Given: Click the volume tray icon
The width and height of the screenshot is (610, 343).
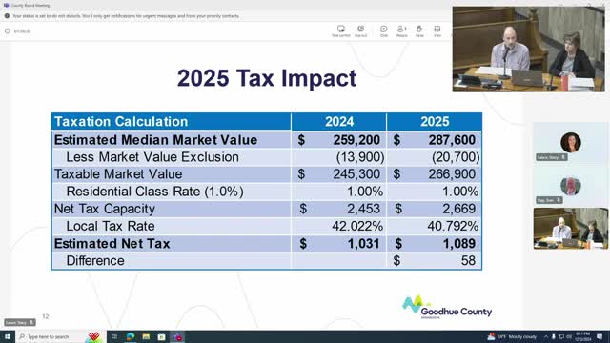Looking at the screenshot, I should [569, 336].
